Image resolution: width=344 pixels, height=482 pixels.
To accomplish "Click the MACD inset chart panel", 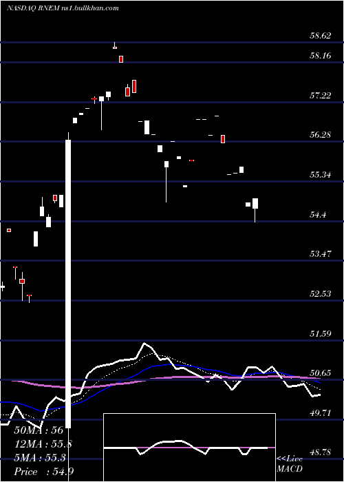I will pos(189,448).
